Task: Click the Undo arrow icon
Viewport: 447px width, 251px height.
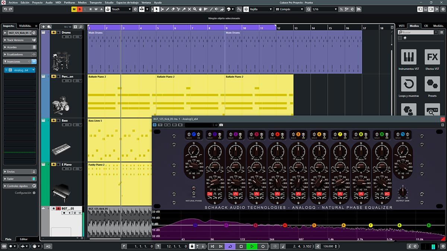Action: click(x=5, y=9)
